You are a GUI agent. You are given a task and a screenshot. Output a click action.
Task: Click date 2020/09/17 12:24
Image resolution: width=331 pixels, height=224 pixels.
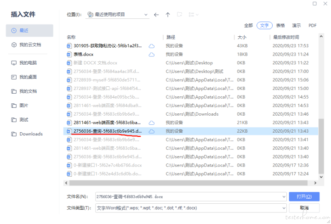click(291, 174)
